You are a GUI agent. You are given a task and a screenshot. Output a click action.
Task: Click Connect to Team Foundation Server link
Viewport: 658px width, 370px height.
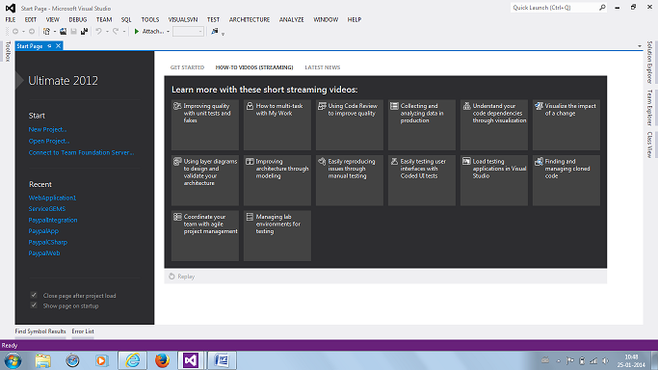(x=82, y=152)
